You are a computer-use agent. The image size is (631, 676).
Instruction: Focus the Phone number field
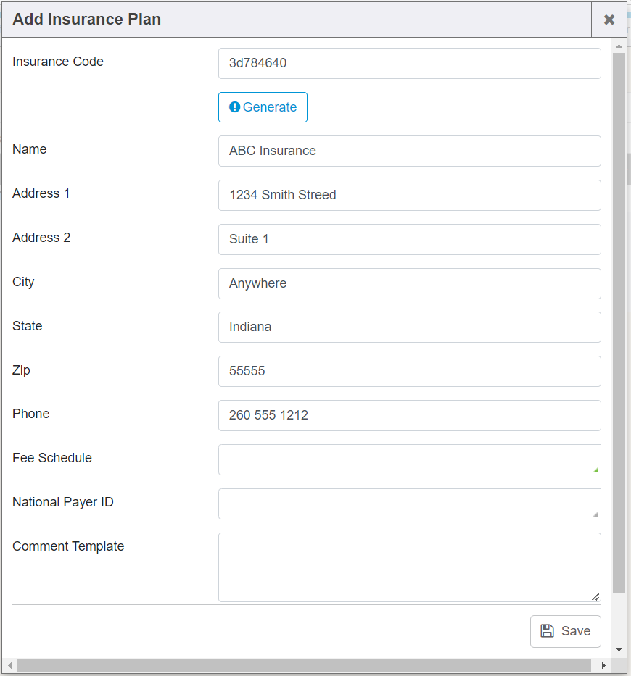409,415
